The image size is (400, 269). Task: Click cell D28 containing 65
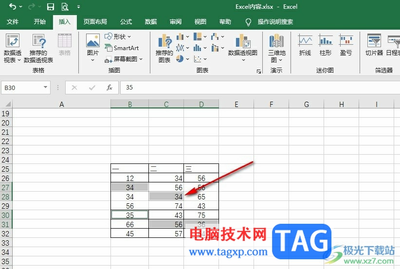pos(201,197)
